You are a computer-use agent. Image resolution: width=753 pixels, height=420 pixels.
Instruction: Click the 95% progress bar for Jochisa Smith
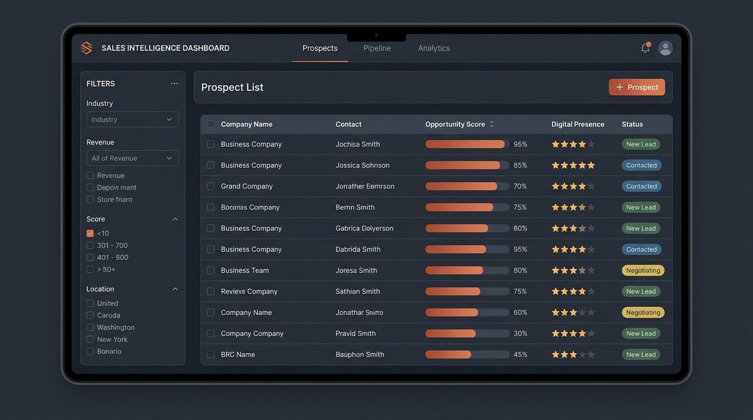pos(467,144)
